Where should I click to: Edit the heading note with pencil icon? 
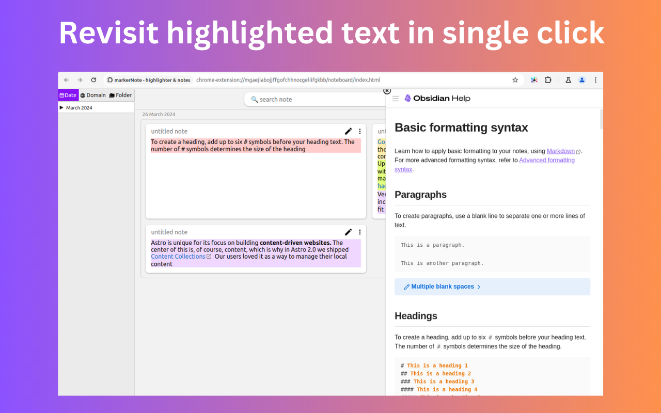[349, 131]
